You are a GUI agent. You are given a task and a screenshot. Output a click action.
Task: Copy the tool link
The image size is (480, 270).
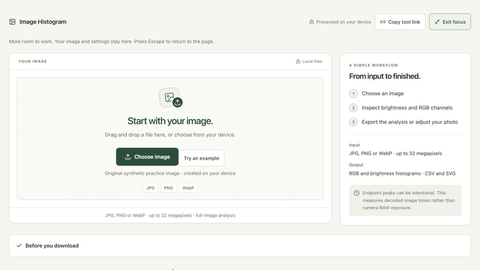point(400,22)
